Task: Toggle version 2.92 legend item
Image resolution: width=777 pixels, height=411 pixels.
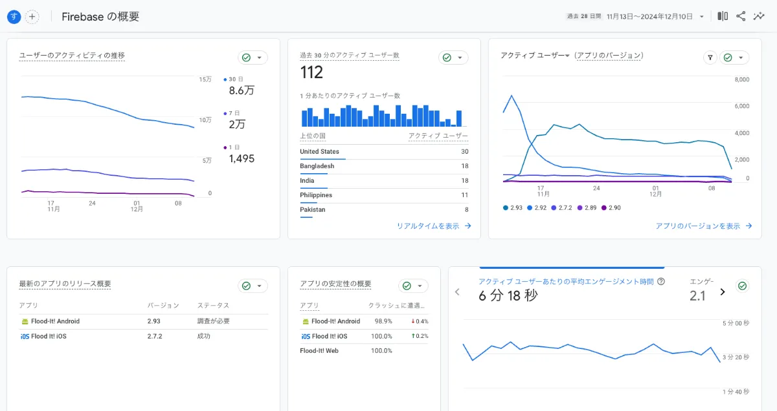Action: point(537,208)
